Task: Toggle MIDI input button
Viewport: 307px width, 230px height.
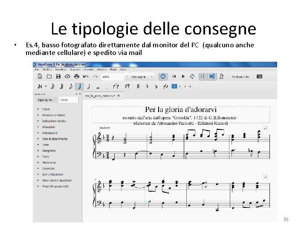Action: (x=163, y=77)
